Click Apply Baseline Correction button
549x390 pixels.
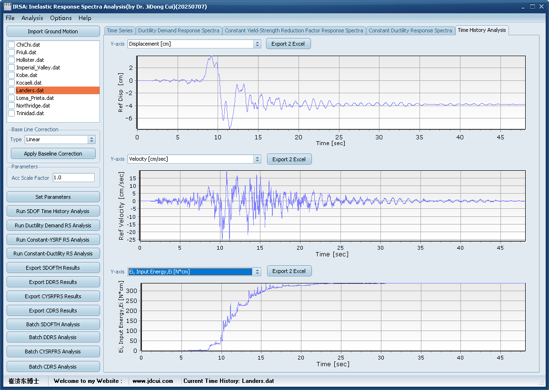coord(53,154)
